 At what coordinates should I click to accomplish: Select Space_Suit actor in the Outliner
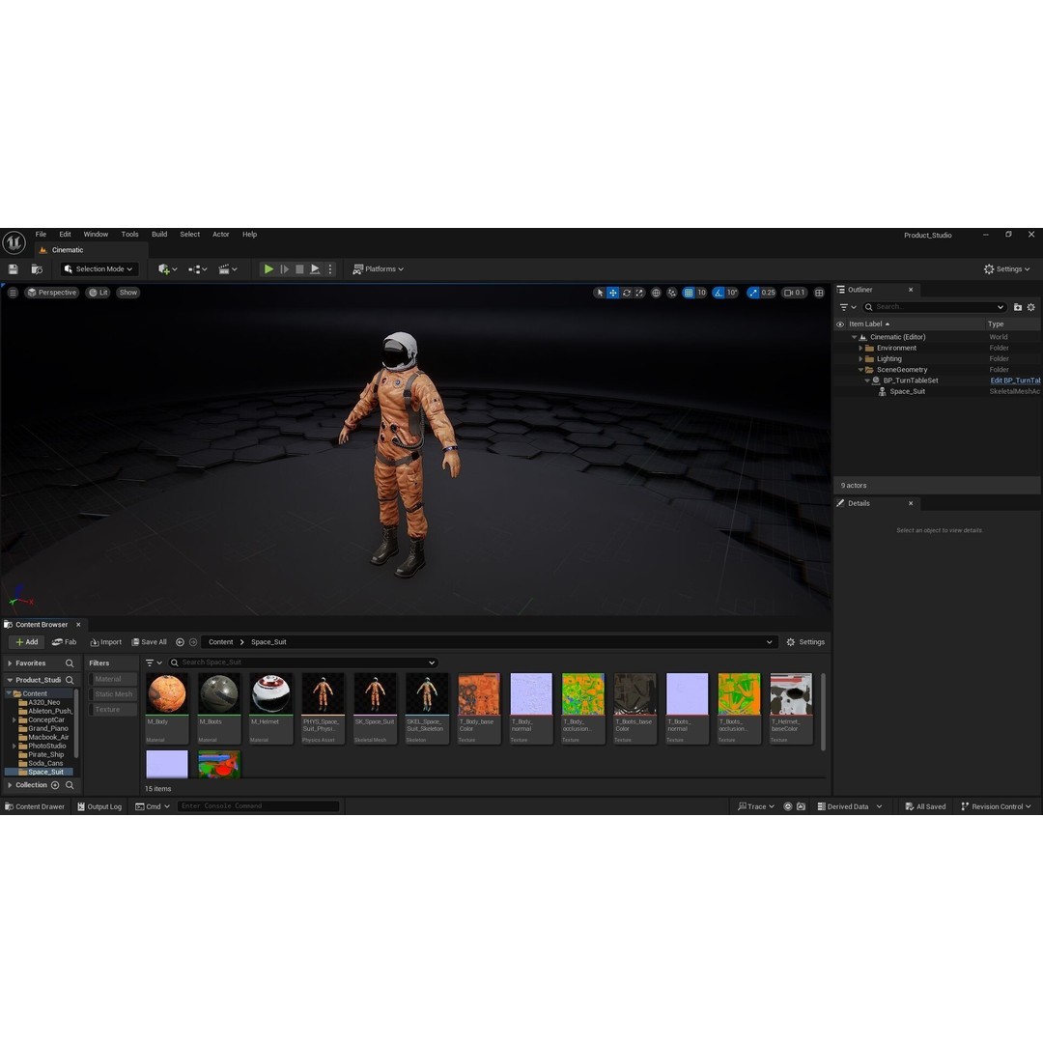pos(907,391)
